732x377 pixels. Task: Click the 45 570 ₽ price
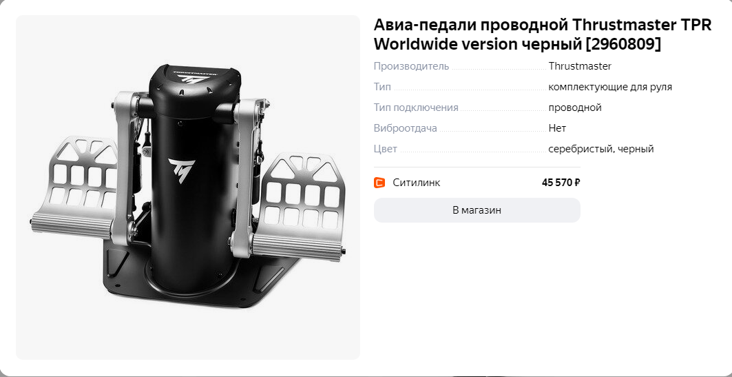(561, 183)
